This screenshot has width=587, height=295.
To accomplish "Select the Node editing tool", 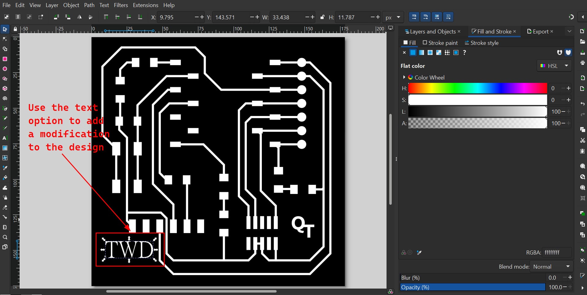I will [5, 39].
